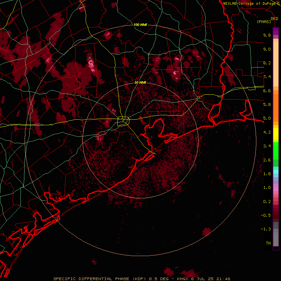Screen dimensions: 281x281
Task: Click the cyan segment of the color bar
Action: click(x=276, y=172)
